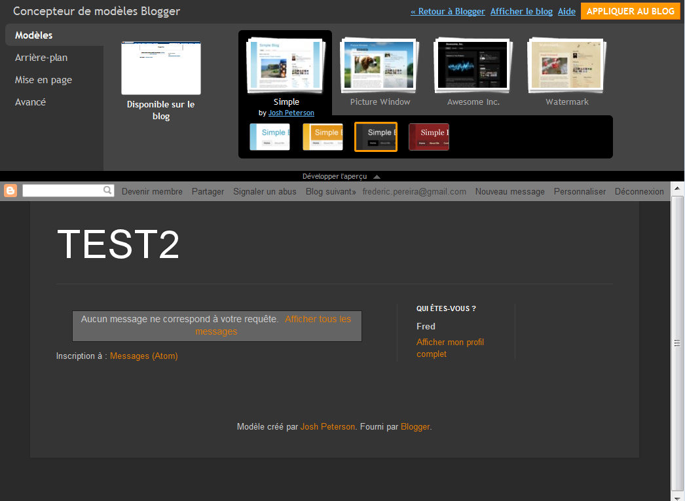The height and width of the screenshot is (501, 685).
Task: Click the Fred profile name
Action: tap(426, 326)
